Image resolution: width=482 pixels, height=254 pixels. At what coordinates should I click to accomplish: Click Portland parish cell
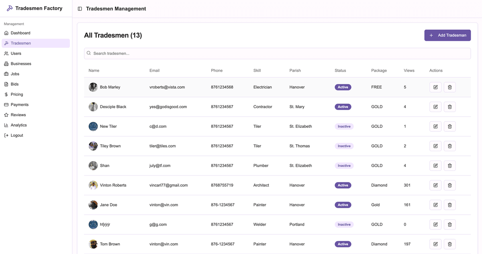[297, 224]
